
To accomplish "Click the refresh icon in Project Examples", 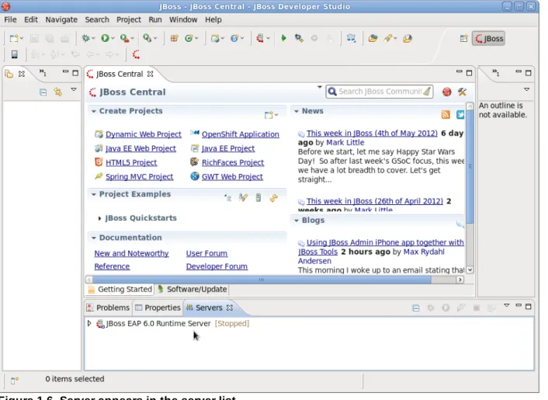I will (x=274, y=198).
